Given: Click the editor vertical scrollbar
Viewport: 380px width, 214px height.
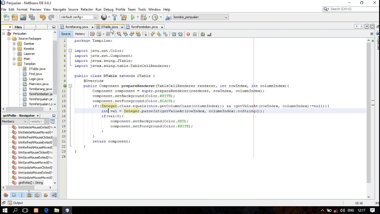Looking at the screenshot, I should point(369,113).
